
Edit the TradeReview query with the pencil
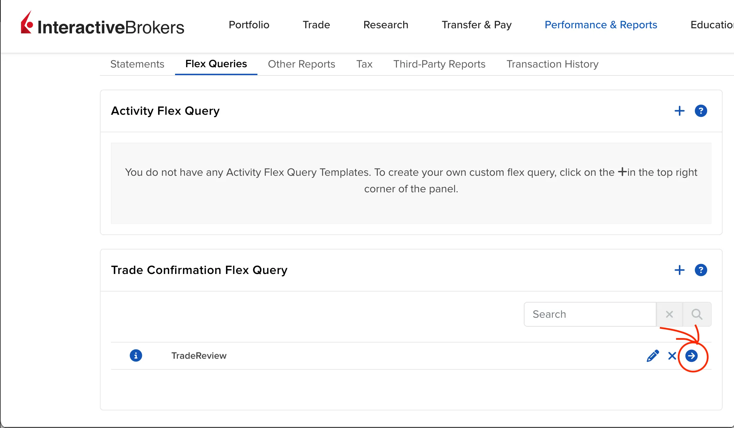(x=653, y=356)
